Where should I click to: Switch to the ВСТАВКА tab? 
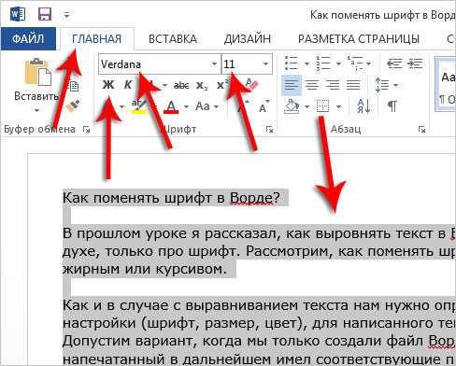tap(173, 39)
